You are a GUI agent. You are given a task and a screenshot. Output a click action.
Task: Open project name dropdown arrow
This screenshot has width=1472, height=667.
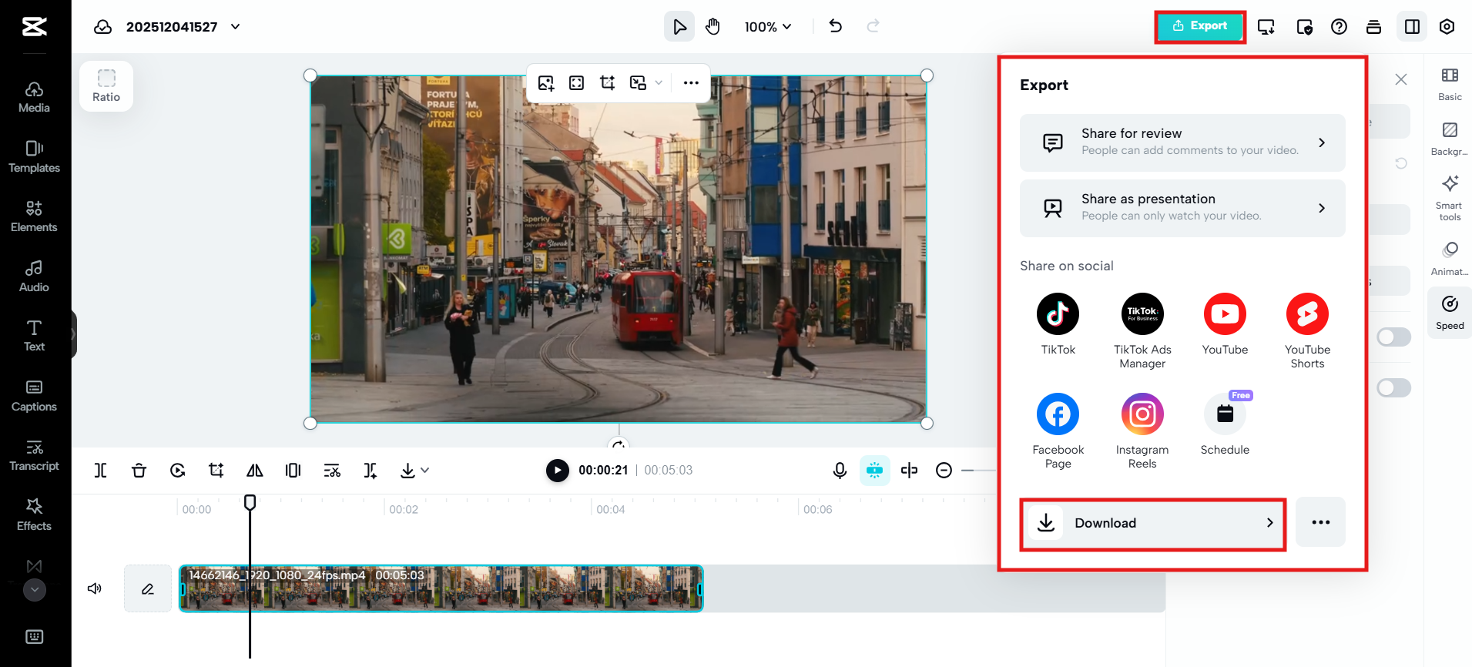click(236, 27)
